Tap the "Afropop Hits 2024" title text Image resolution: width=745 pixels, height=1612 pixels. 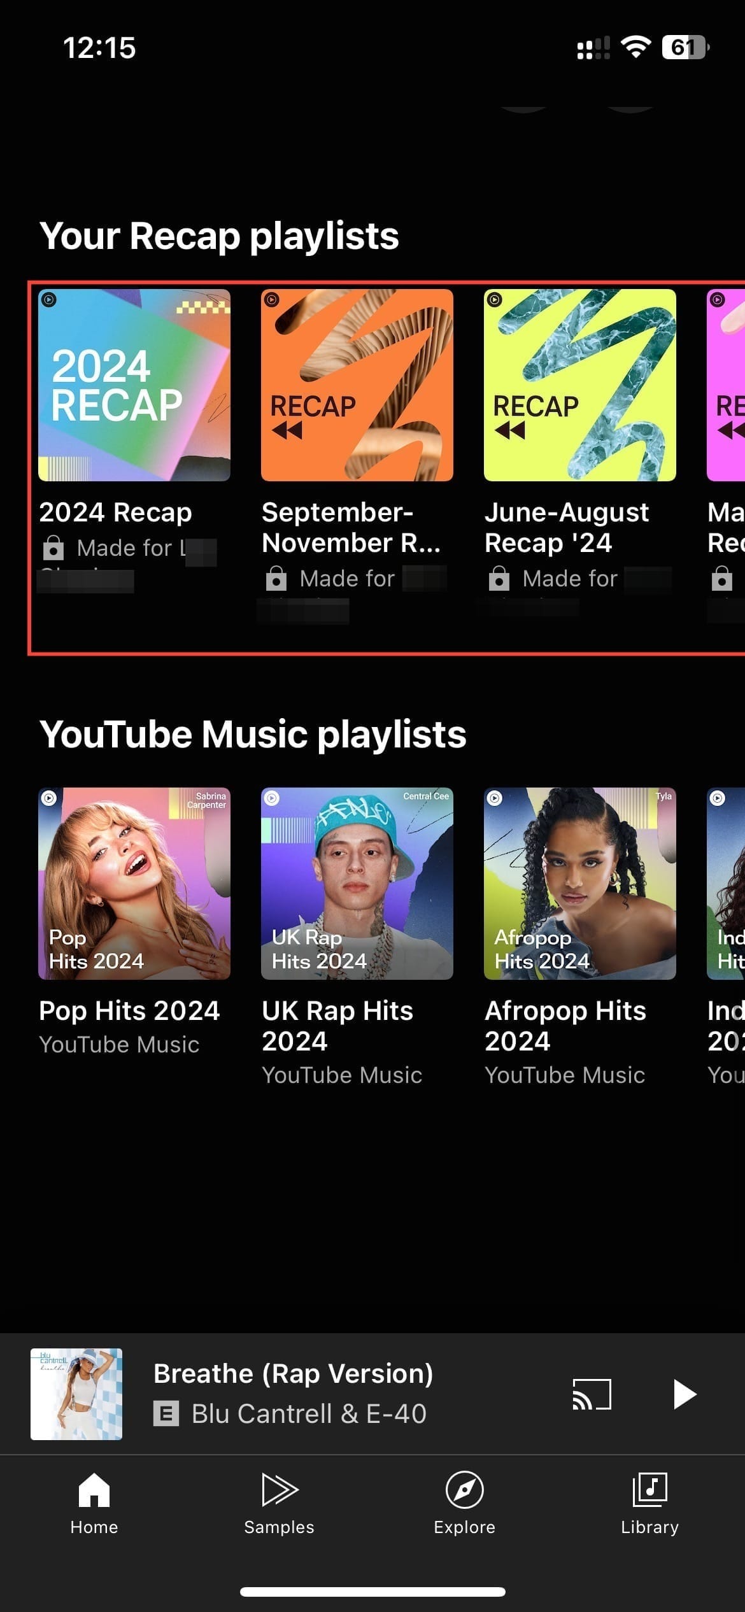[x=565, y=1026]
